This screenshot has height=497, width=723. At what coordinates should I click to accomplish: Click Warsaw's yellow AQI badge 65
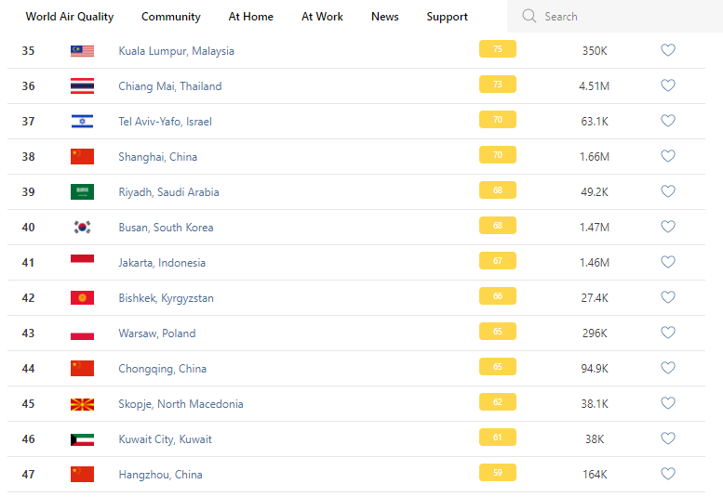point(498,333)
